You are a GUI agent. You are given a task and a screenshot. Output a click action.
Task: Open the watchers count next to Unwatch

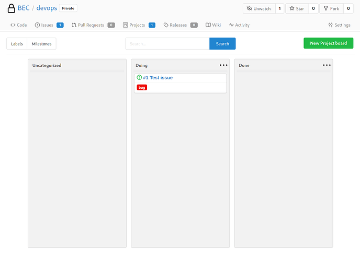[x=279, y=8]
